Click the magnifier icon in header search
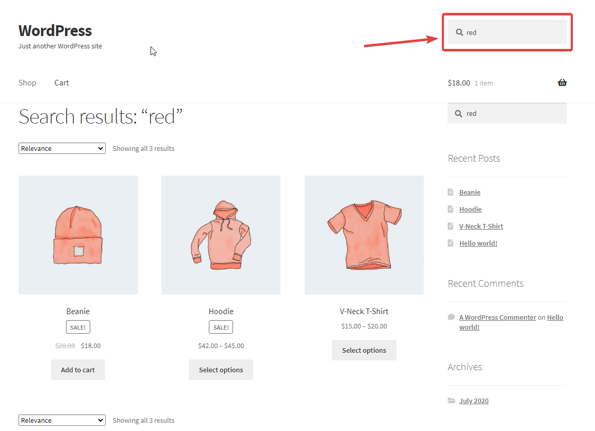The image size is (595, 431). pos(459,32)
